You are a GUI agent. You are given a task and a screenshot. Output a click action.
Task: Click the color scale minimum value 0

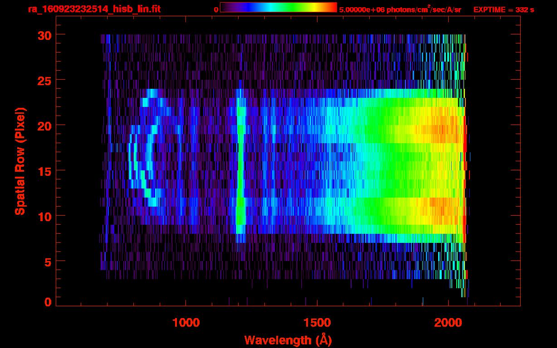point(216,10)
